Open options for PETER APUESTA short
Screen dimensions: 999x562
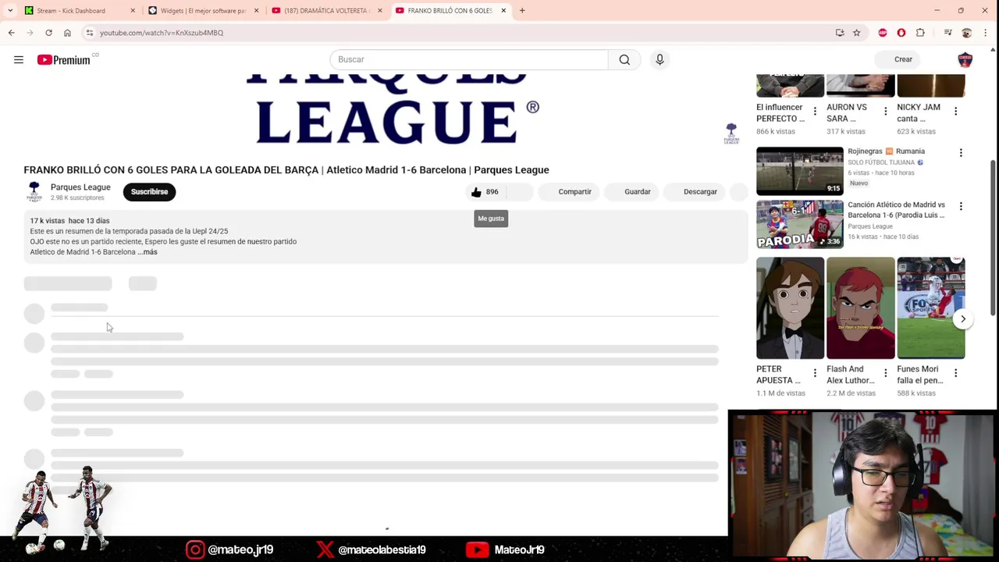(x=815, y=373)
